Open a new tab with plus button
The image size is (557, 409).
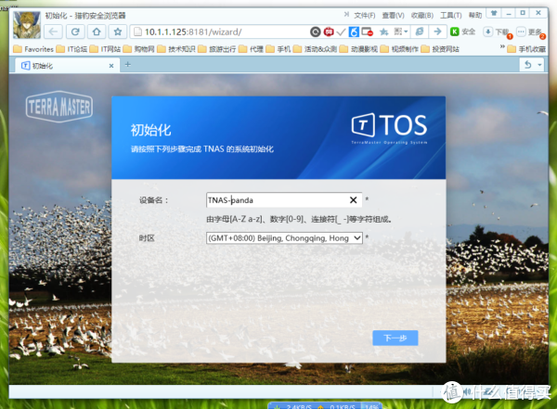(128, 64)
